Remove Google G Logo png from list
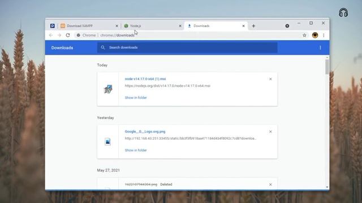362x203 pixels. pyautogui.click(x=270, y=131)
